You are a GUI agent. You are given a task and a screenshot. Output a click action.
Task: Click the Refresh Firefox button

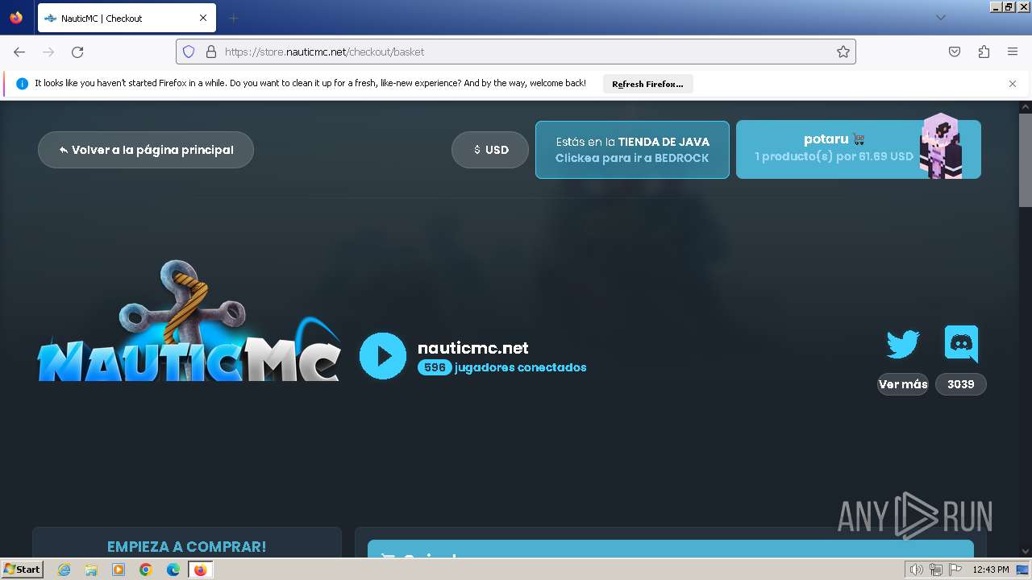647,84
